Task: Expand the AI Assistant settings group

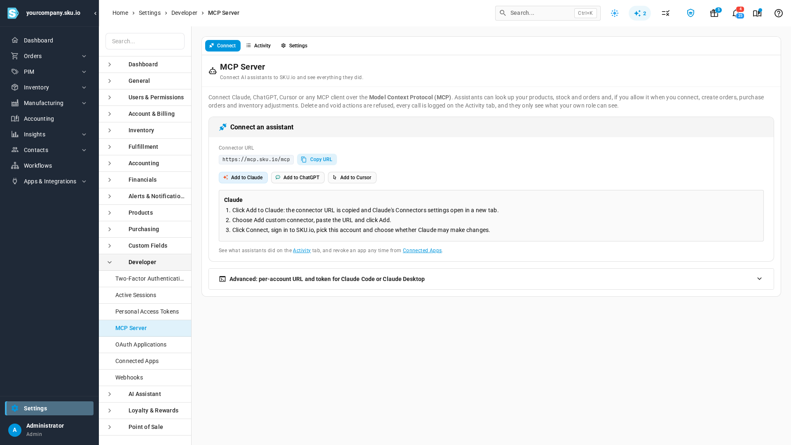Action: [145, 394]
